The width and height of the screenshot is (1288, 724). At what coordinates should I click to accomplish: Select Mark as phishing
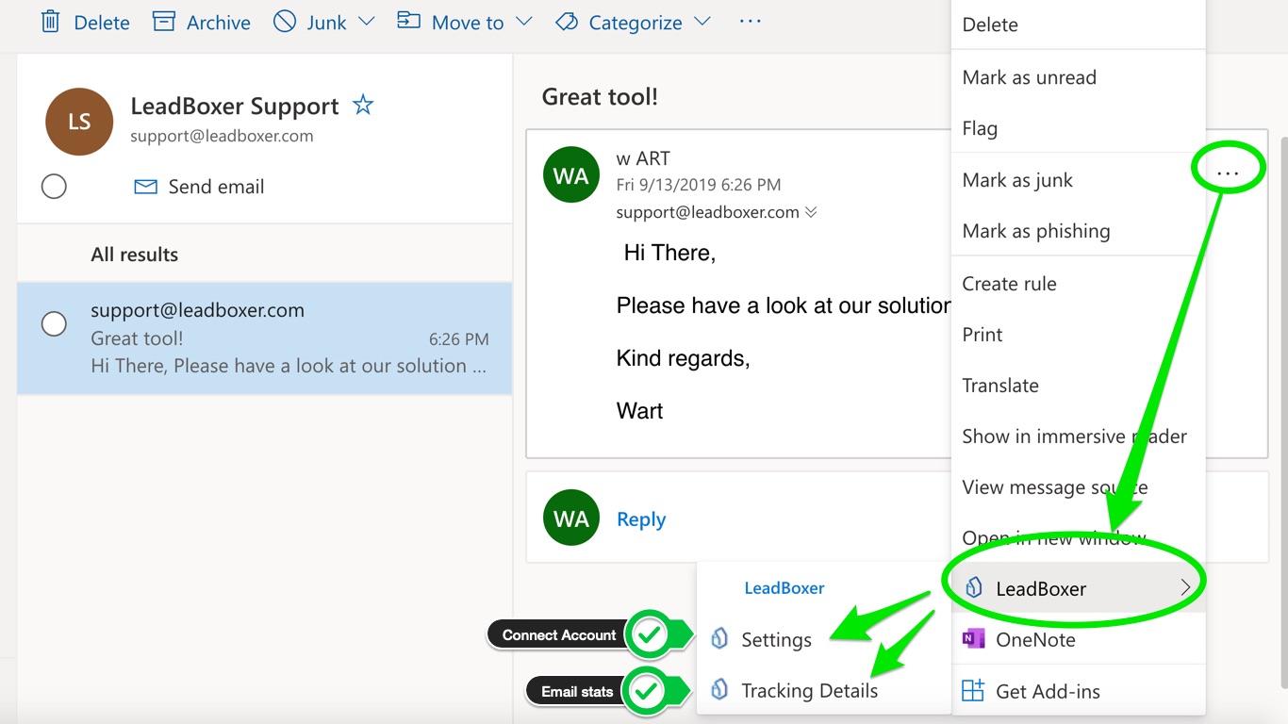1079,231
